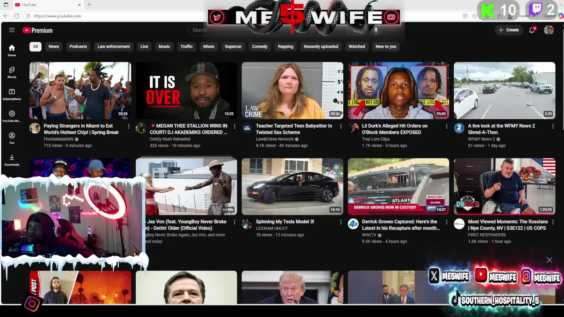This screenshot has width=564, height=317.
Task: Select the Watched filter chip
Action: pos(356,46)
